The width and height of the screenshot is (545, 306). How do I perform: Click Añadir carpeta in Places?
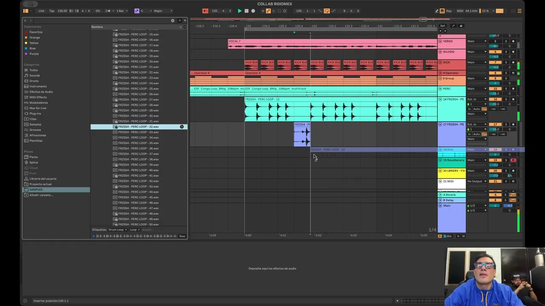pos(41,195)
